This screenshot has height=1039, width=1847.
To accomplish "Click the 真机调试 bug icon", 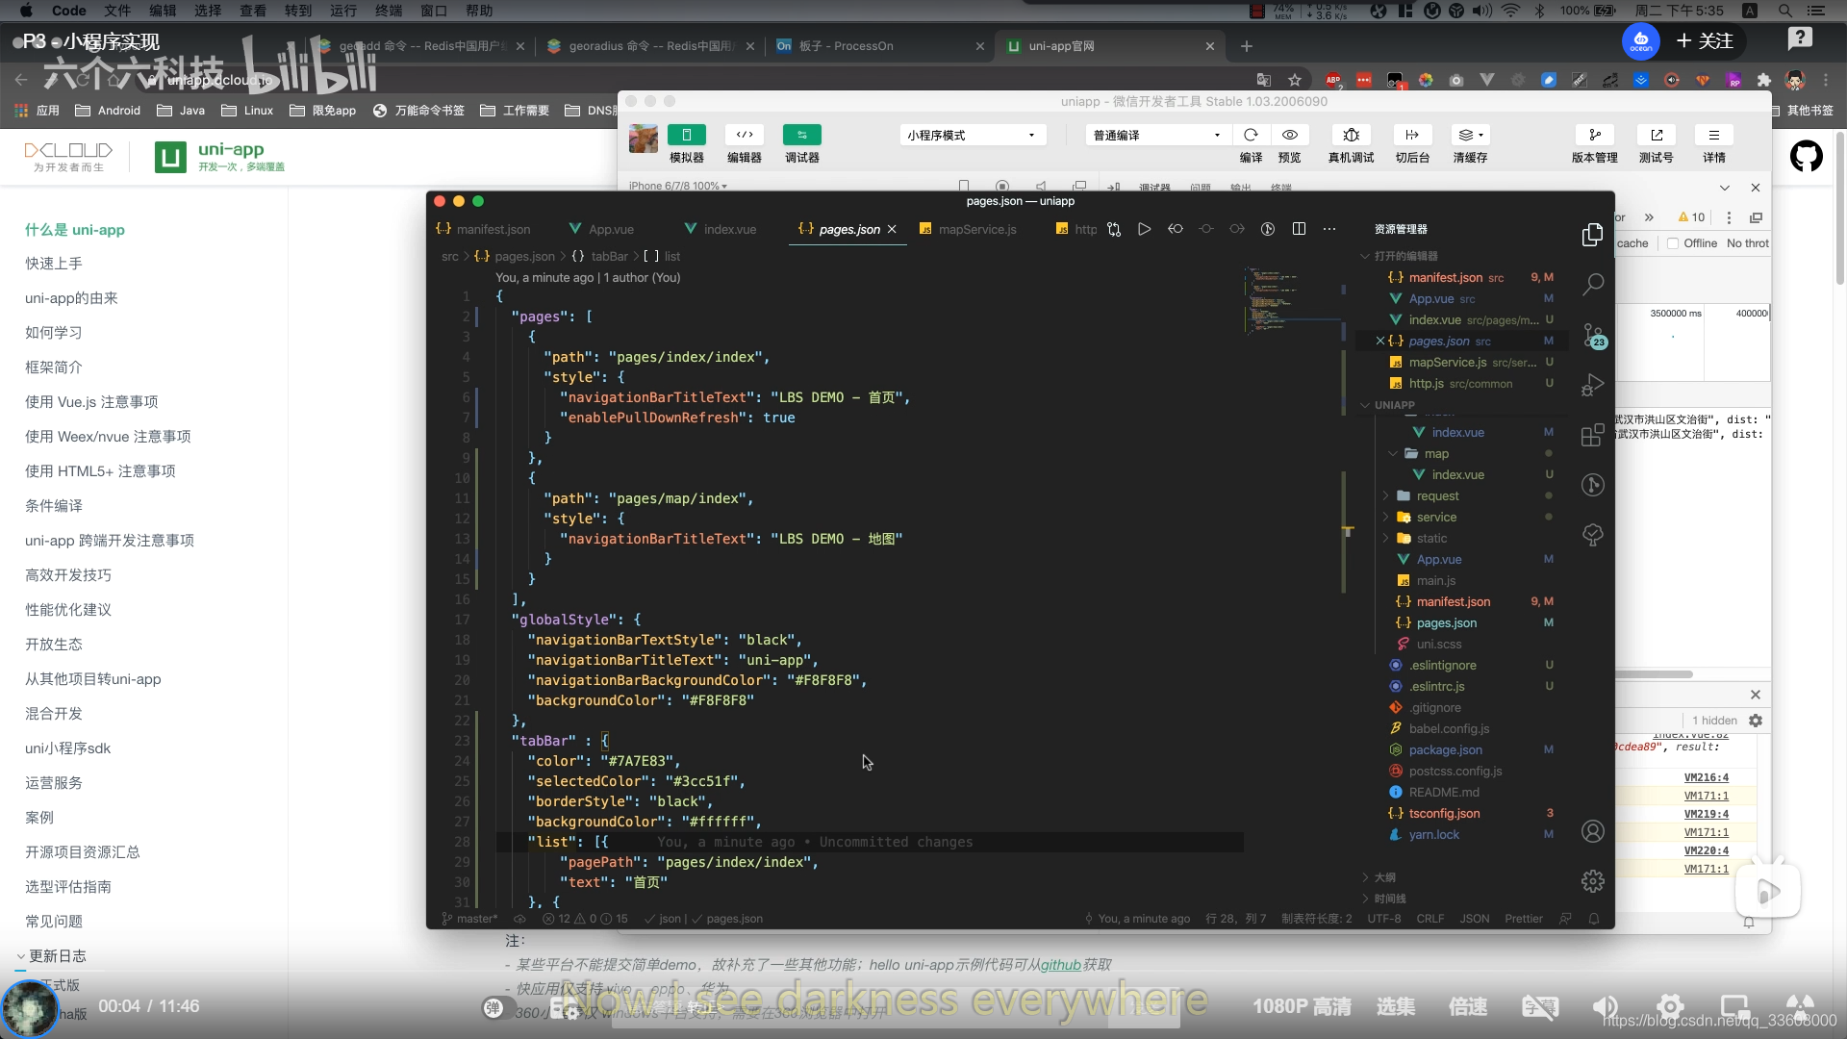I will (1351, 135).
